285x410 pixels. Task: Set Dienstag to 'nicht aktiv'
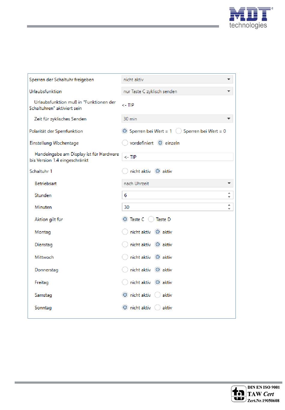(x=125, y=244)
